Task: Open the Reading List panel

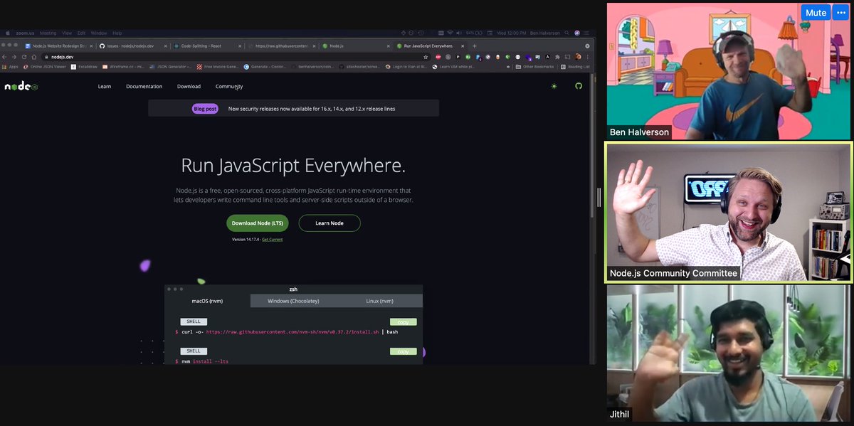Action: pyautogui.click(x=574, y=67)
